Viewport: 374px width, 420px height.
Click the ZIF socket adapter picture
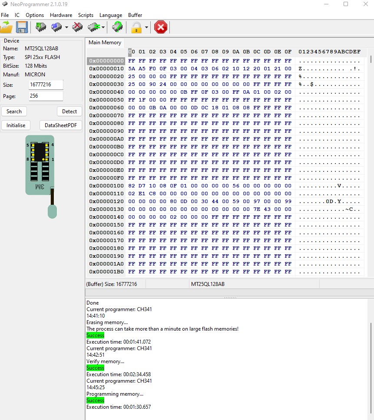41,176
